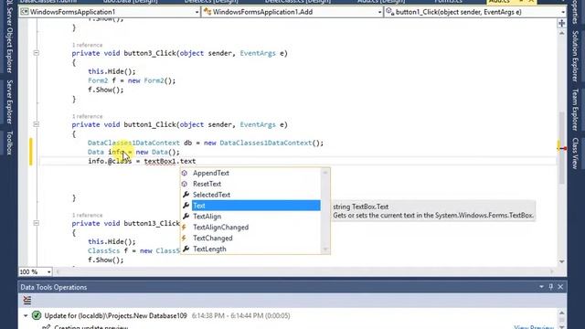
Task: Open the Toolbox side tab
Action: pyautogui.click(x=9, y=143)
